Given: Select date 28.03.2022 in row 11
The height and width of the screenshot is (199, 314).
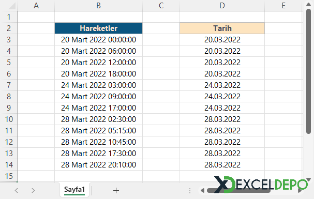Looking at the screenshot, I should point(222,131).
